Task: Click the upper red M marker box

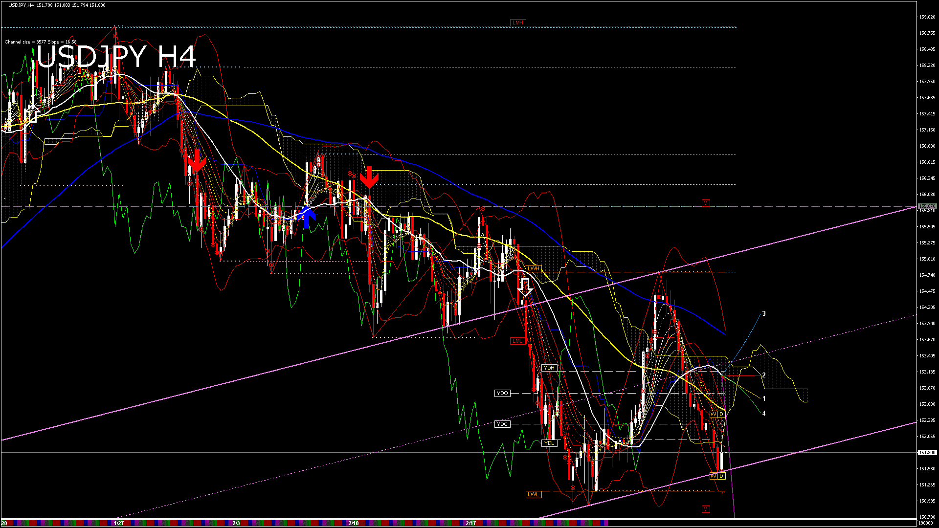Action: point(705,203)
